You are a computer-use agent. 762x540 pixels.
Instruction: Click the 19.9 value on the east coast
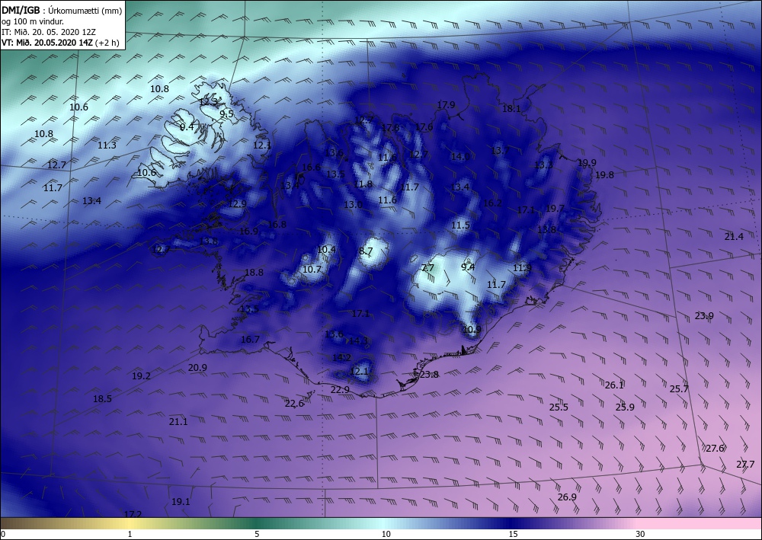(587, 163)
